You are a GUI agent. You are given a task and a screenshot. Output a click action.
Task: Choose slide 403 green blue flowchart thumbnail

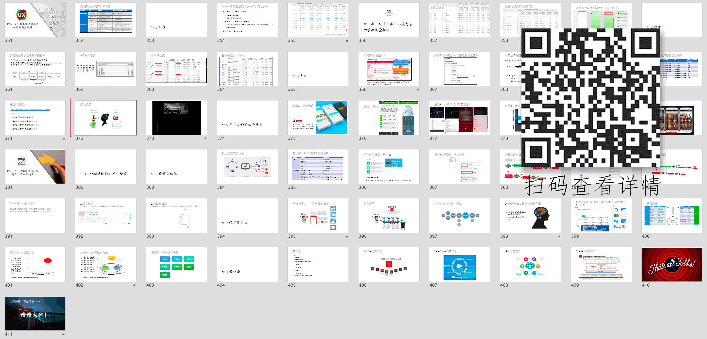coord(176,264)
